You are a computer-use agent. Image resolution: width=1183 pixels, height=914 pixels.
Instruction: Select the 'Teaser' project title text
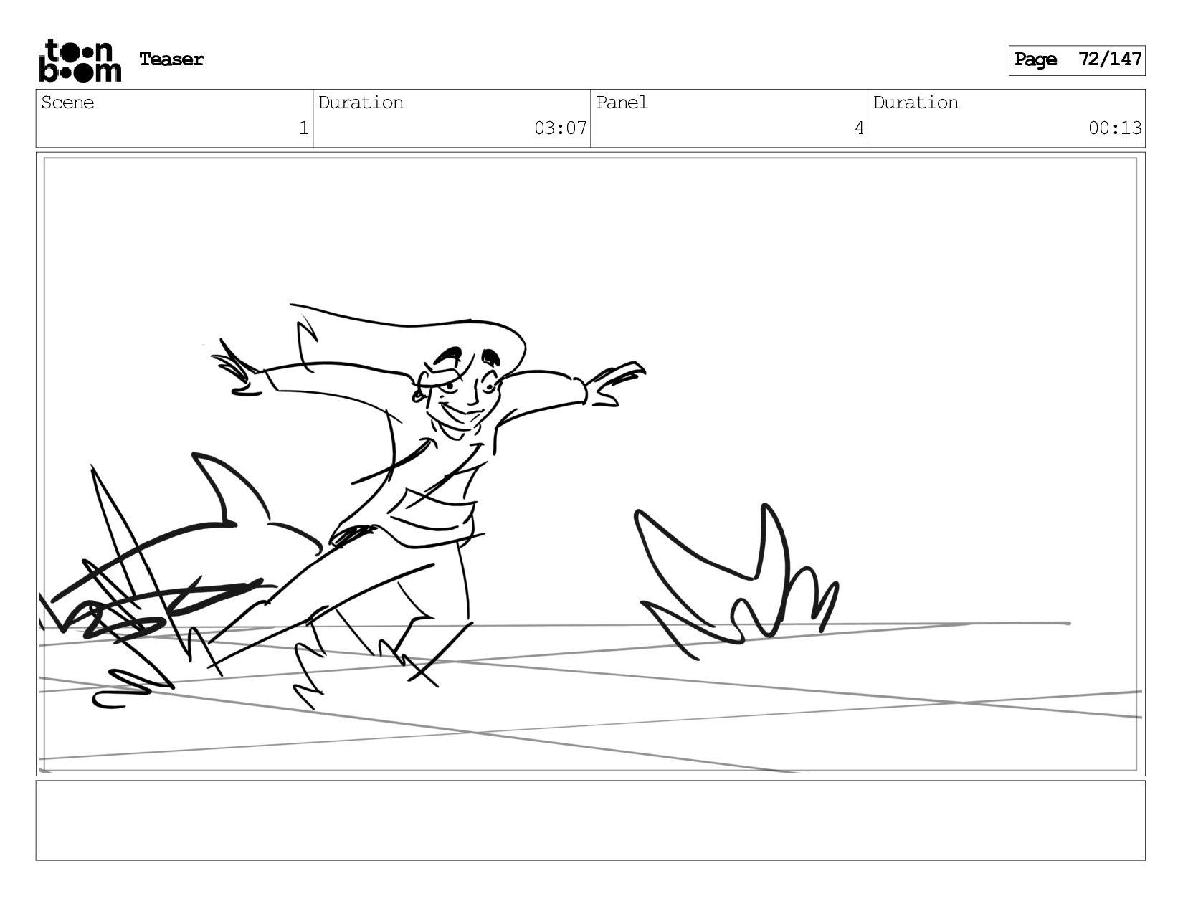pos(171,59)
